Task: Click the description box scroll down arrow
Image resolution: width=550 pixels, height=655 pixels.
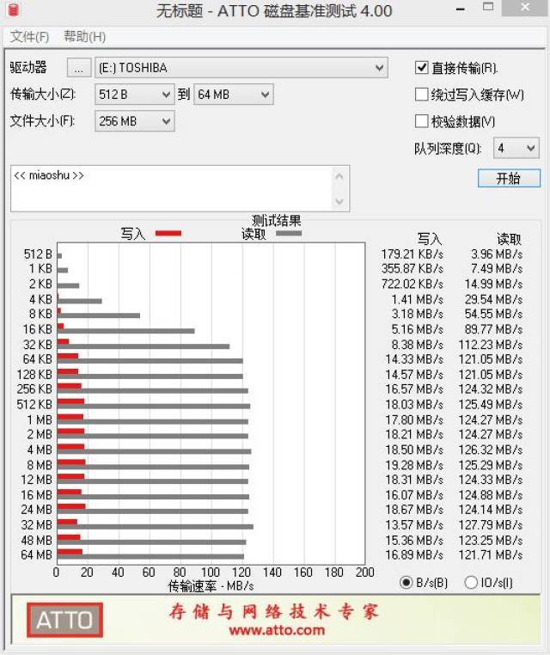Action: (x=339, y=201)
